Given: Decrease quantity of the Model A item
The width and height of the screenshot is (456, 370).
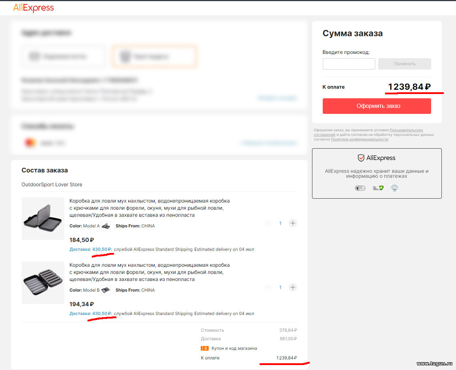Looking at the screenshot, I should (268, 223).
